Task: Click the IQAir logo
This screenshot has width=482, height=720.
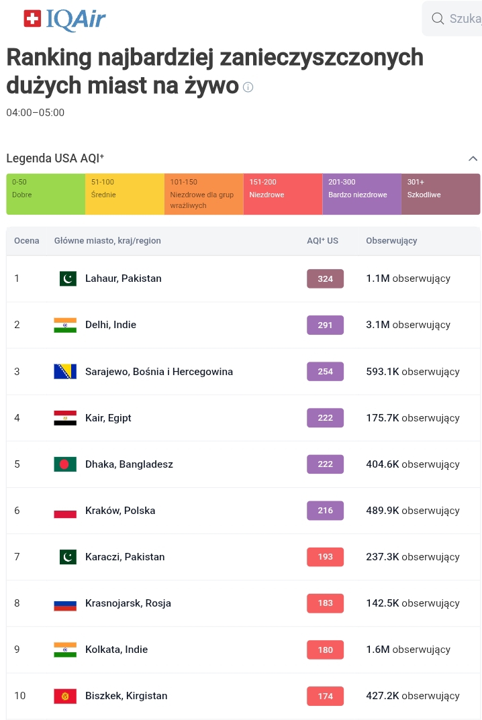Action: [64, 19]
